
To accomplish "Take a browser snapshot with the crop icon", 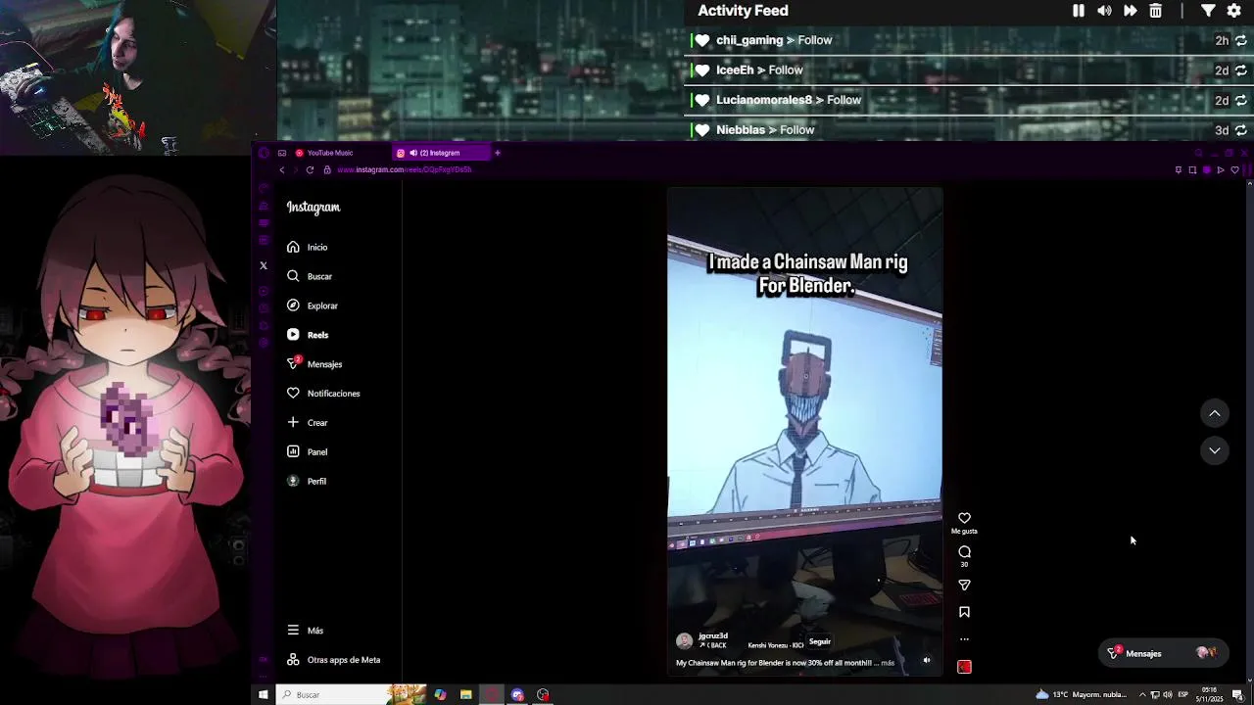I will pos(1192,170).
